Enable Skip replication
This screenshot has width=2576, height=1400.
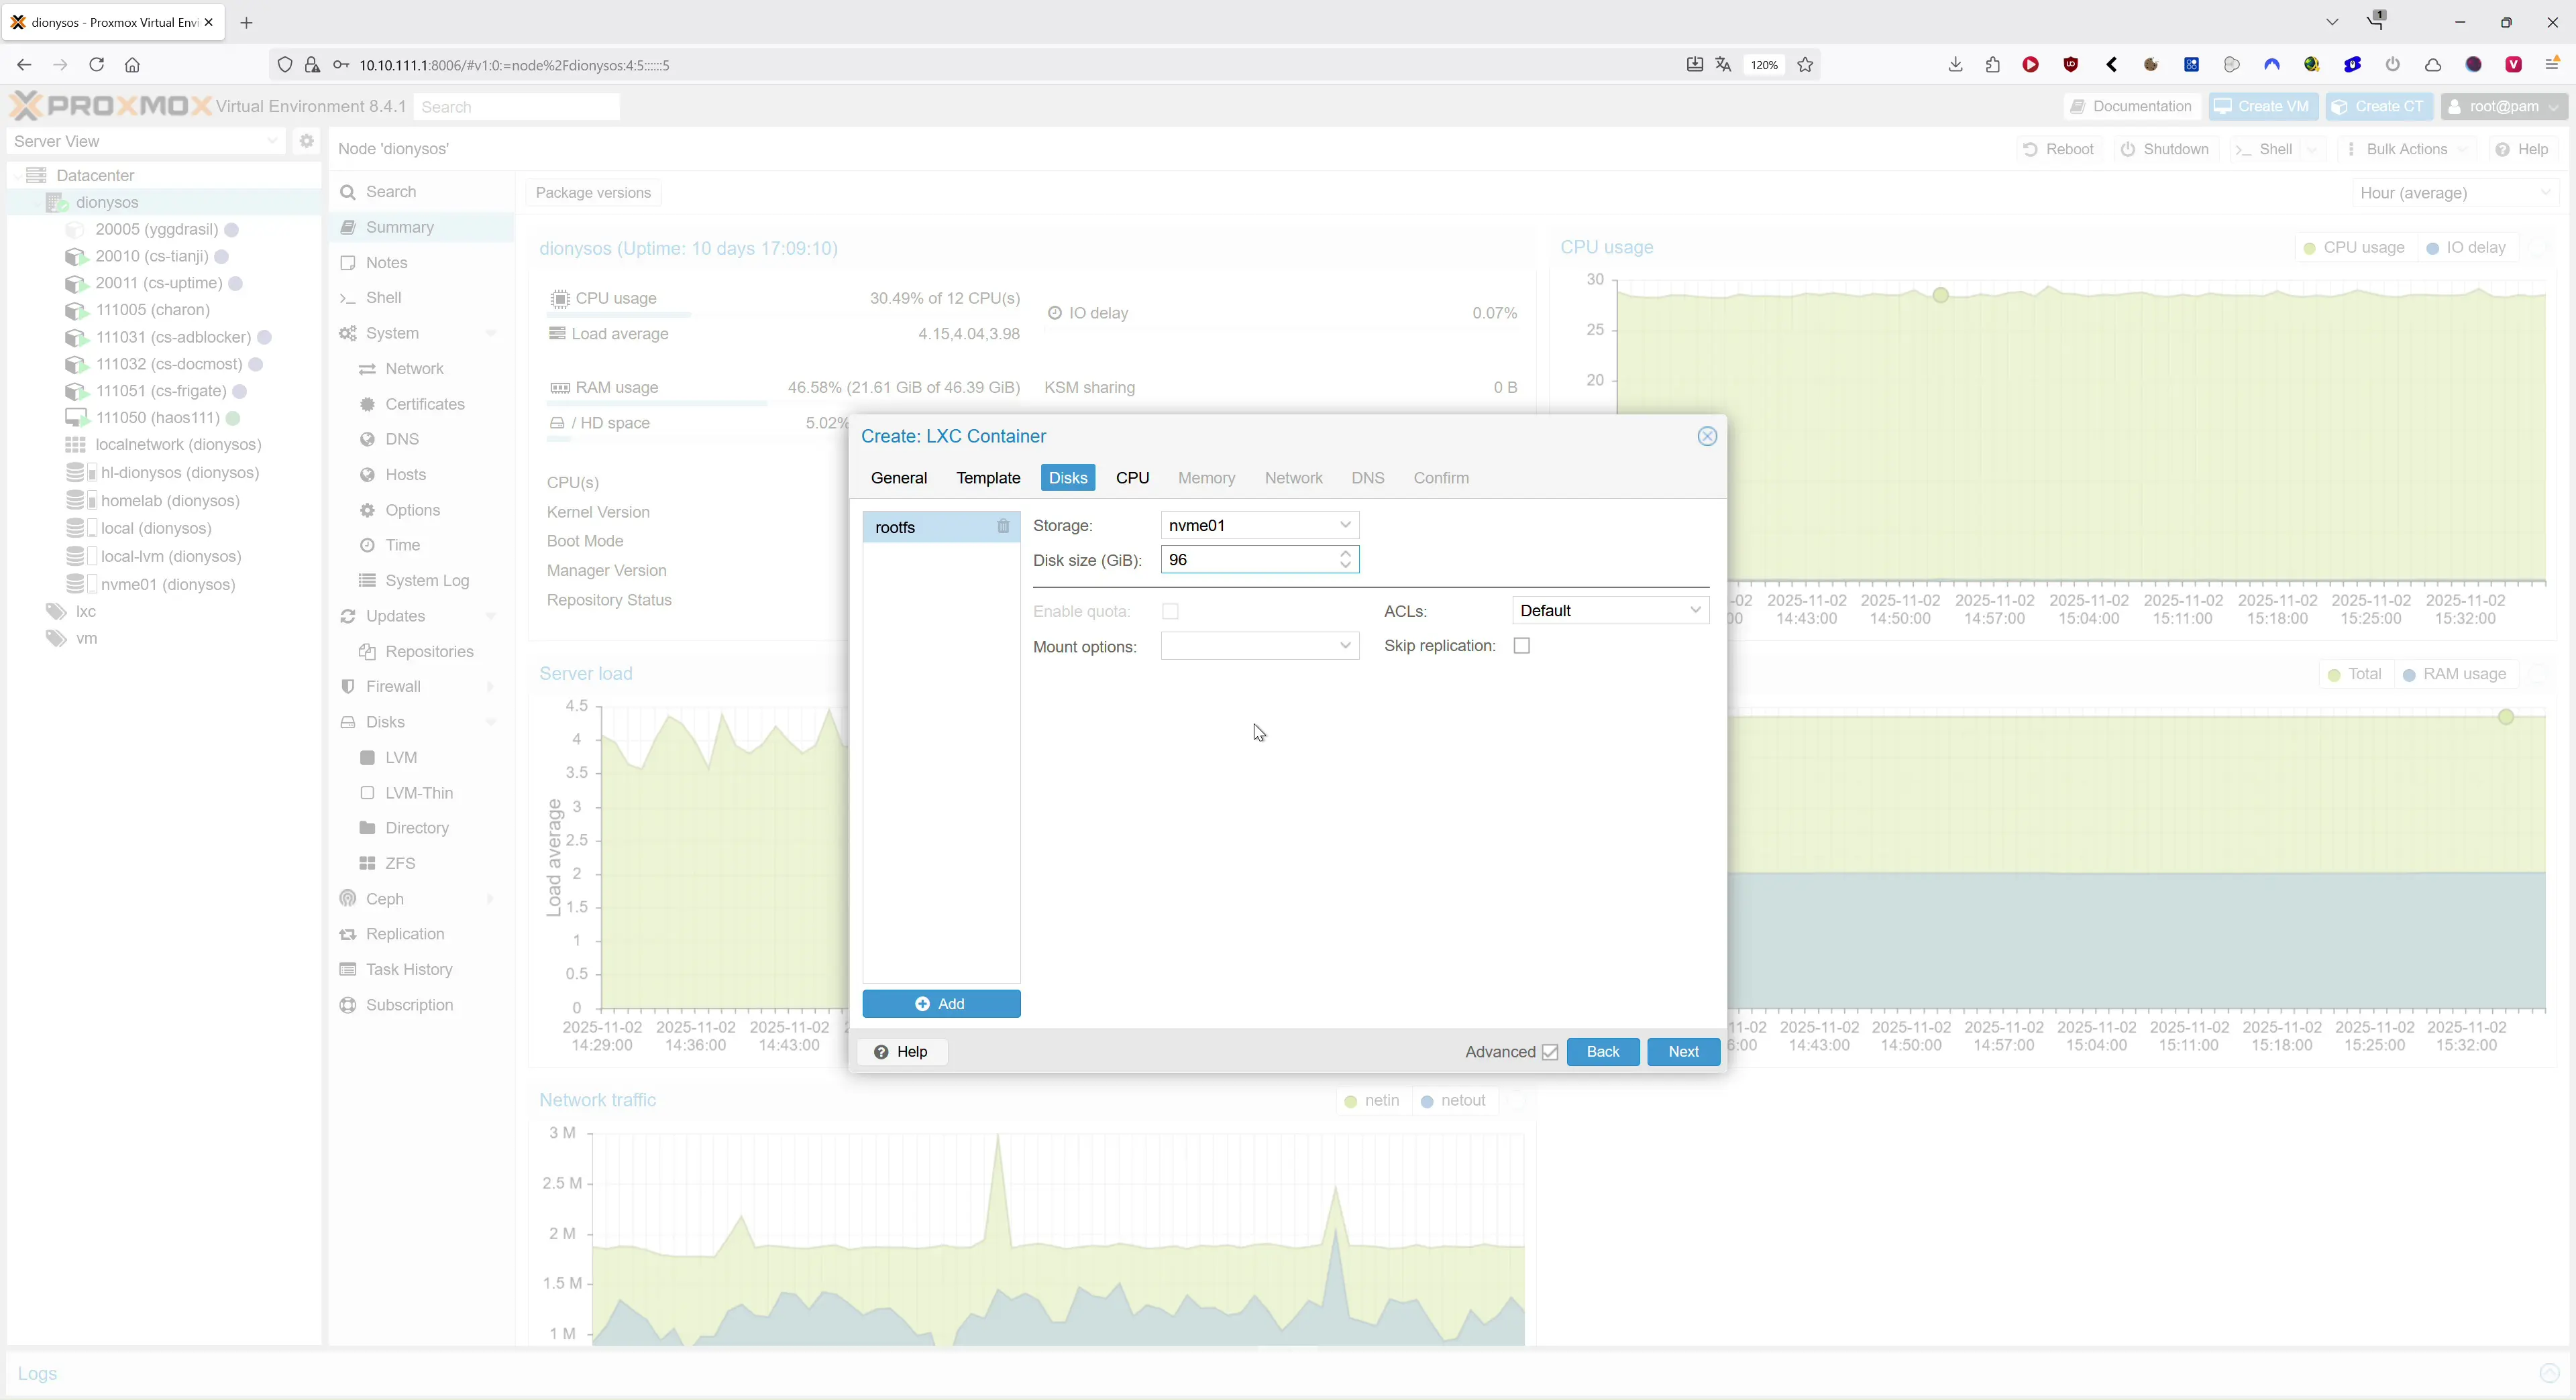[x=1521, y=646]
